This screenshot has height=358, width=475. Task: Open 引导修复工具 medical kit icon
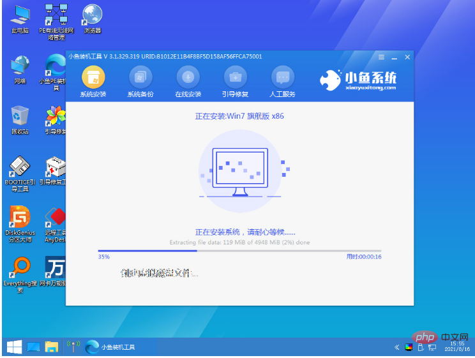(53, 170)
